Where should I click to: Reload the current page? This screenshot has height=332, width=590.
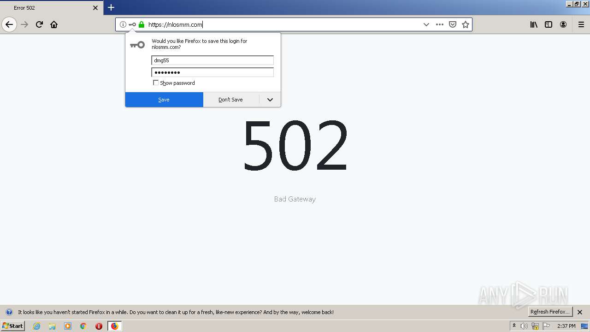[39, 24]
